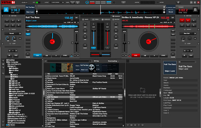Click the plus pitch bend on deck B
This screenshot has height=128, width=201.
(x=126, y=56)
